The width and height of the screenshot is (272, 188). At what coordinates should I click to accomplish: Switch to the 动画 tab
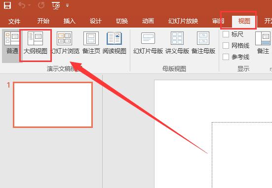[148, 21]
